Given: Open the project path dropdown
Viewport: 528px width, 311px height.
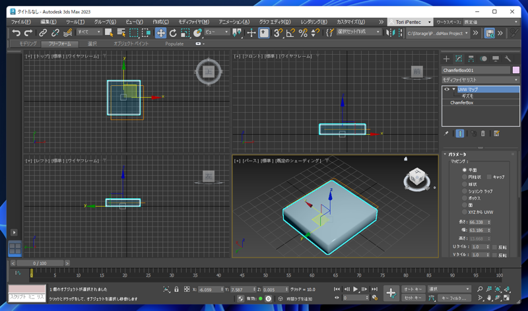Looking at the screenshot, I should click(x=438, y=33).
